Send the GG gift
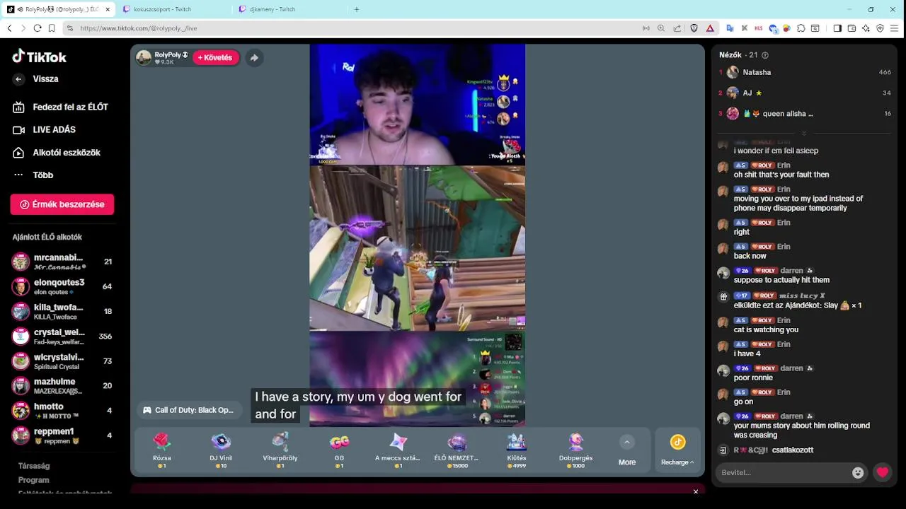The image size is (906, 509). coord(339,450)
